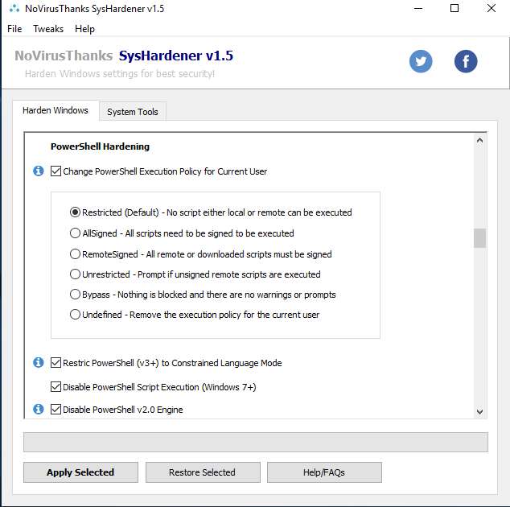Minimize the SysHardener window
The width and height of the screenshot is (510, 507).
[418, 9]
